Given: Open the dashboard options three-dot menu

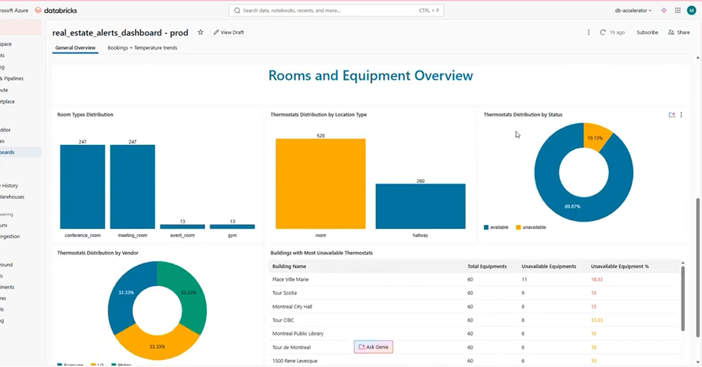Looking at the screenshot, I should 589,32.
